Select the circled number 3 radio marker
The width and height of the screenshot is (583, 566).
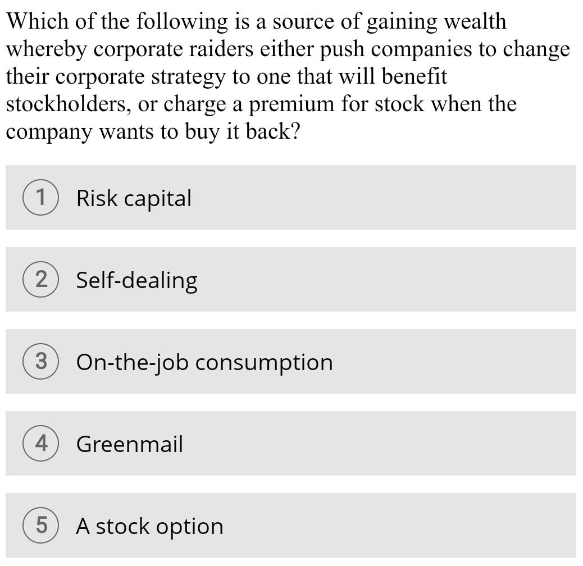click(40, 362)
